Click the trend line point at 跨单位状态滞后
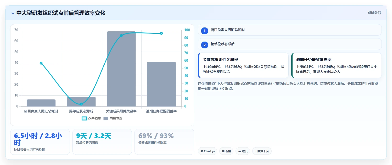 tap(81, 104)
